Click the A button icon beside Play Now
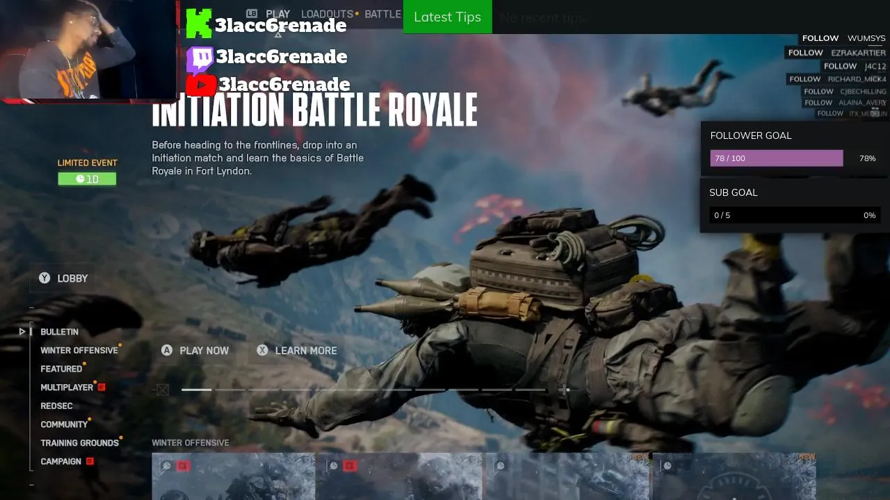This screenshot has height=500, width=890. [x=167, y=351]
